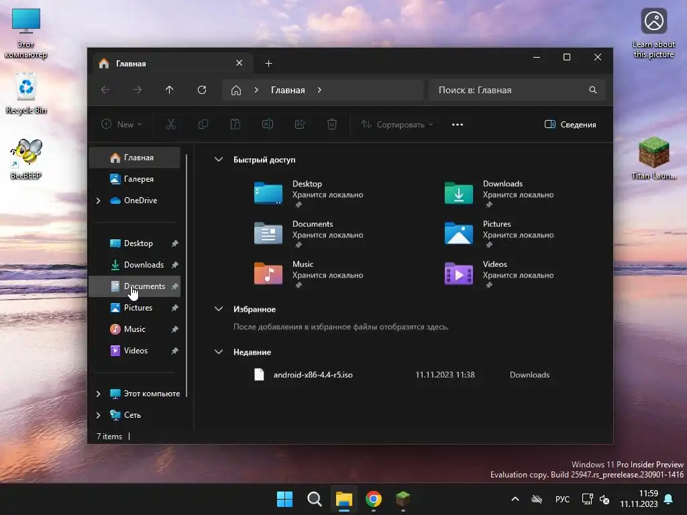The width and height of the screenshot is (687, 515).
Task: Go up one level with up arrow
Action: 170,90
